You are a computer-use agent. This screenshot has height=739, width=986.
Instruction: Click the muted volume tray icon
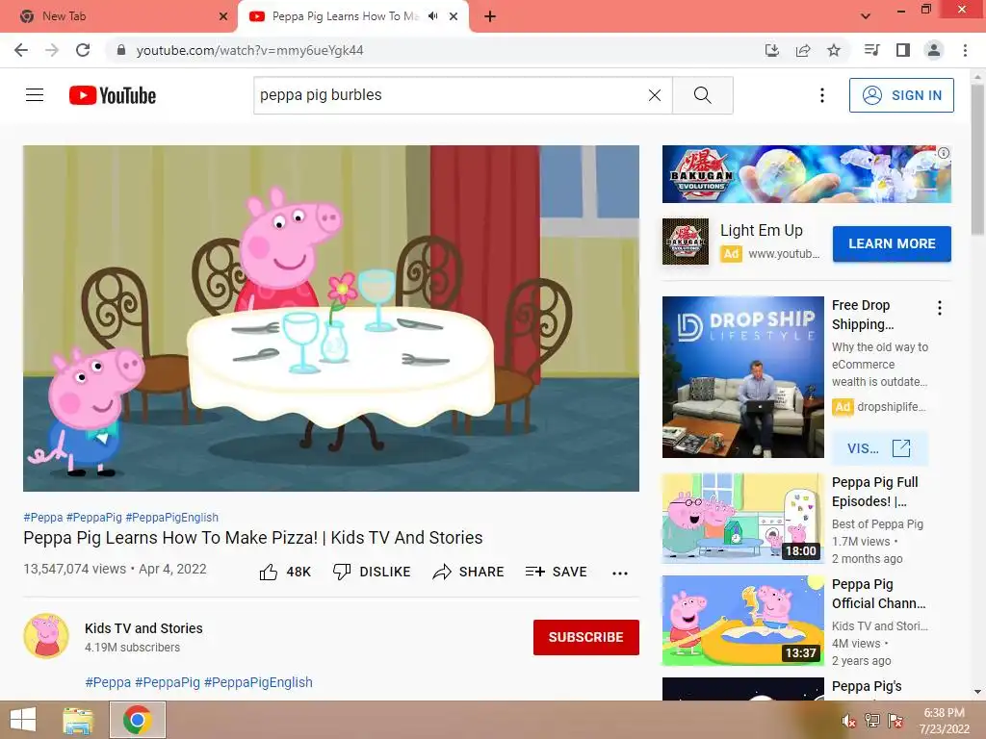pos(848,721)
